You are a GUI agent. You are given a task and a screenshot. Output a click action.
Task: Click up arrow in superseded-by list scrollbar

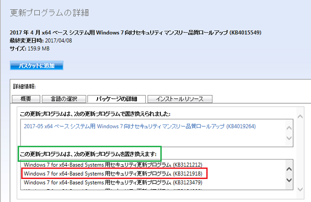click(x=289, y=128)
